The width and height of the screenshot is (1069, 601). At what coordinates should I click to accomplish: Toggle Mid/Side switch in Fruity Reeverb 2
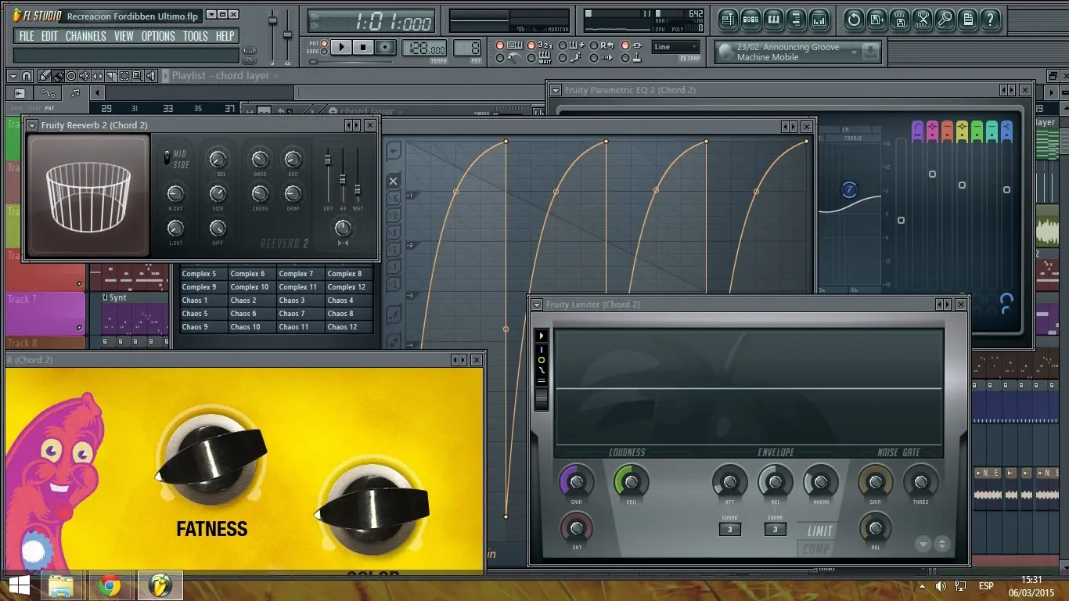click(167, 158)
